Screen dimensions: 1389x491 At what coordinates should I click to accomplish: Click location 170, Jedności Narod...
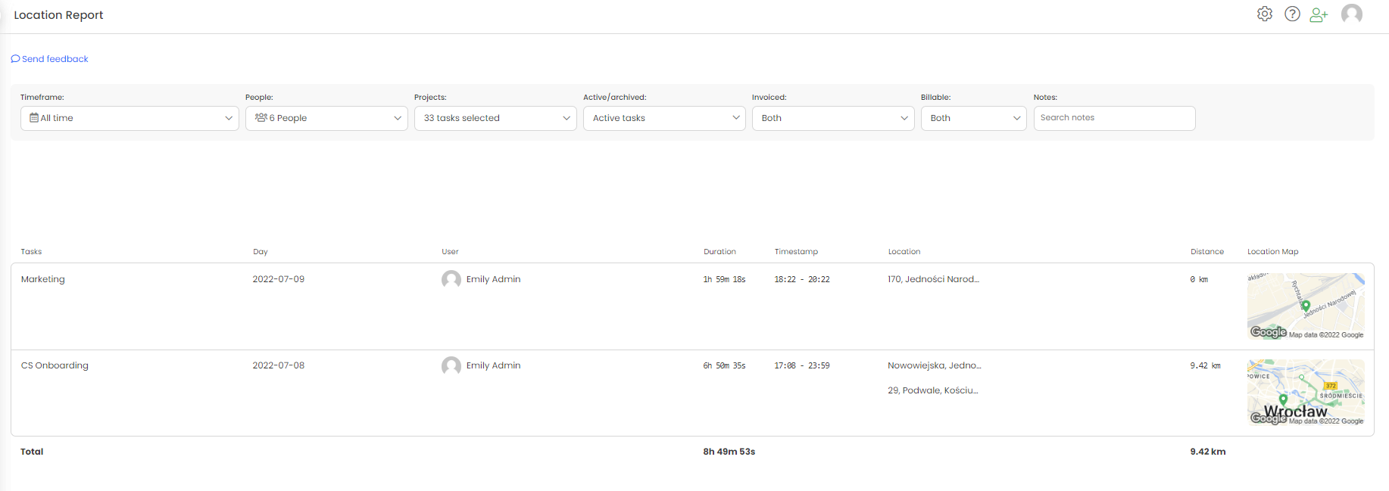933,279
